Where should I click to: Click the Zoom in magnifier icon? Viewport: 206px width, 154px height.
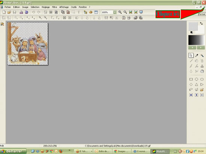pyautogui.click(x=120, y=12)
